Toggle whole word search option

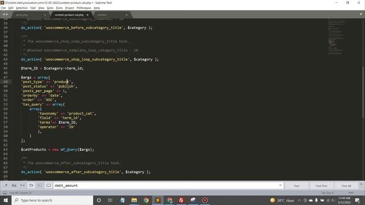point(22,186)
